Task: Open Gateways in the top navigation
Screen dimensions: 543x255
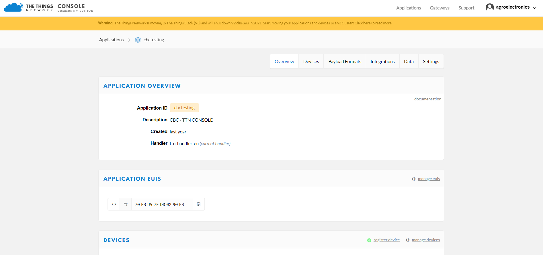Action: point(440,8)
